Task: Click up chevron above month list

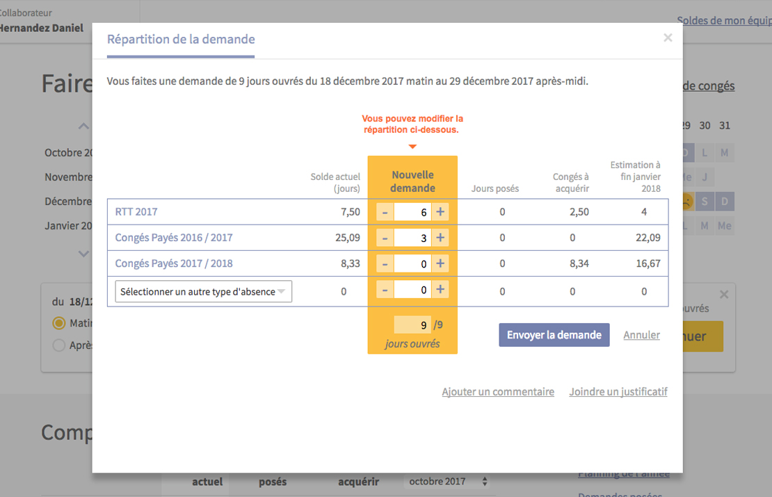Action: click(x=83, y=127)
